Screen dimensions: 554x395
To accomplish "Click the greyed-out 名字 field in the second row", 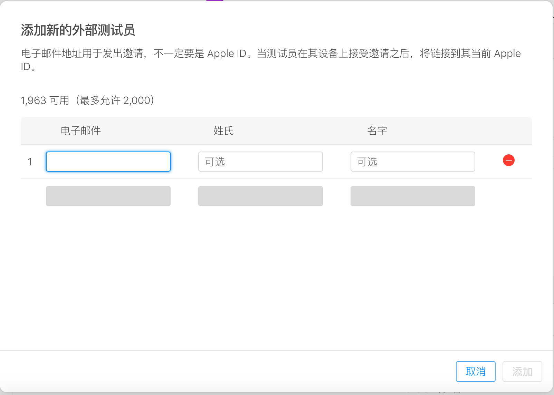I will [x=413, y=196].
